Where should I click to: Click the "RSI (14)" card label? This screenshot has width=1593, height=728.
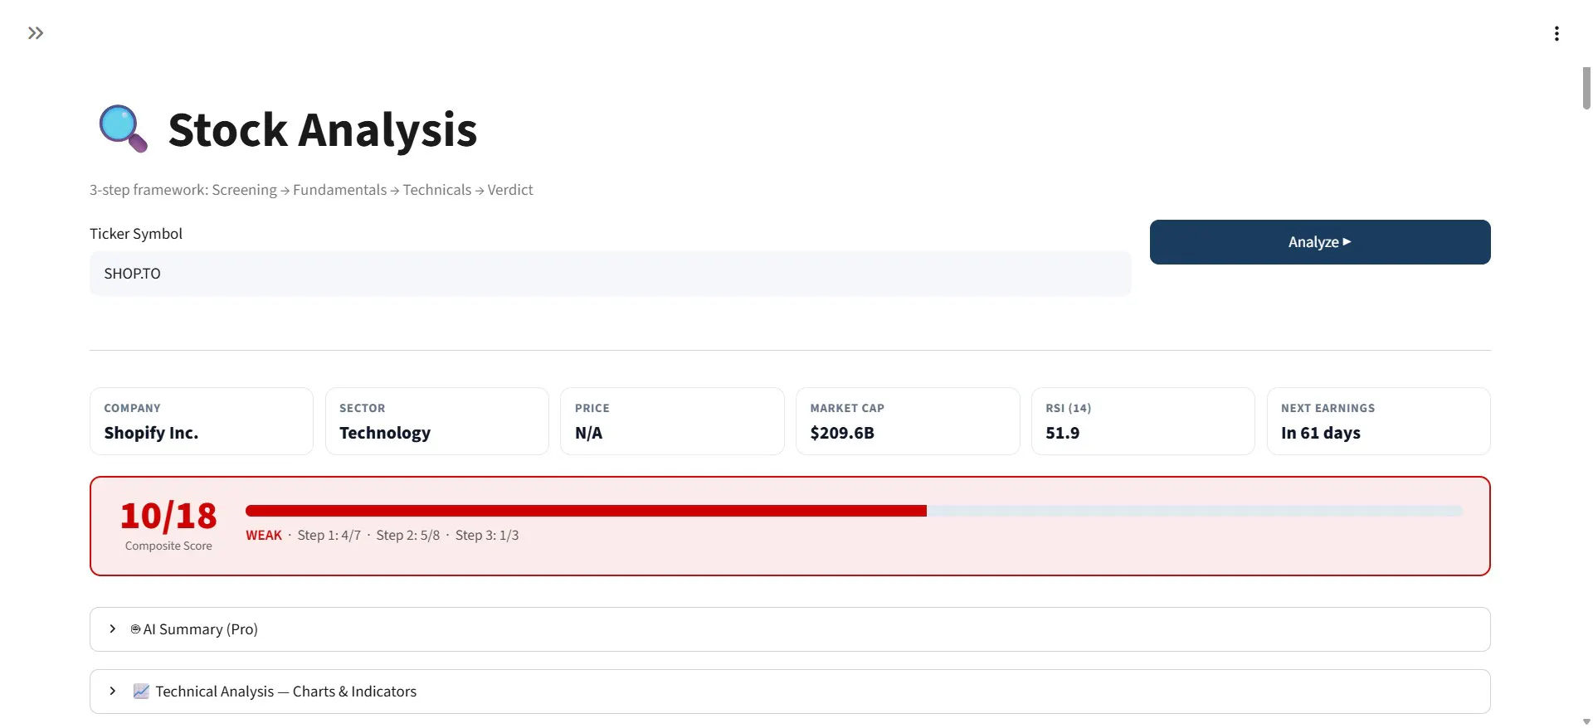pos(1069,408)
